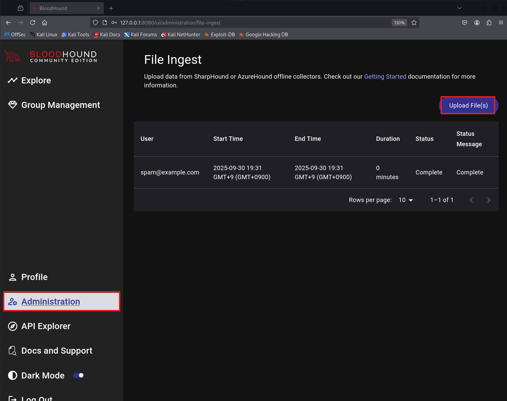Open the Getting Started documentation link
This screenshot has height=401, width=507.
(x=385, y=77)
